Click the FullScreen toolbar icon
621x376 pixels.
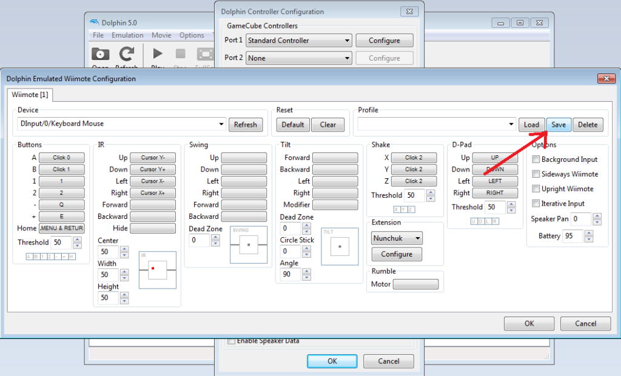[205, 55]
